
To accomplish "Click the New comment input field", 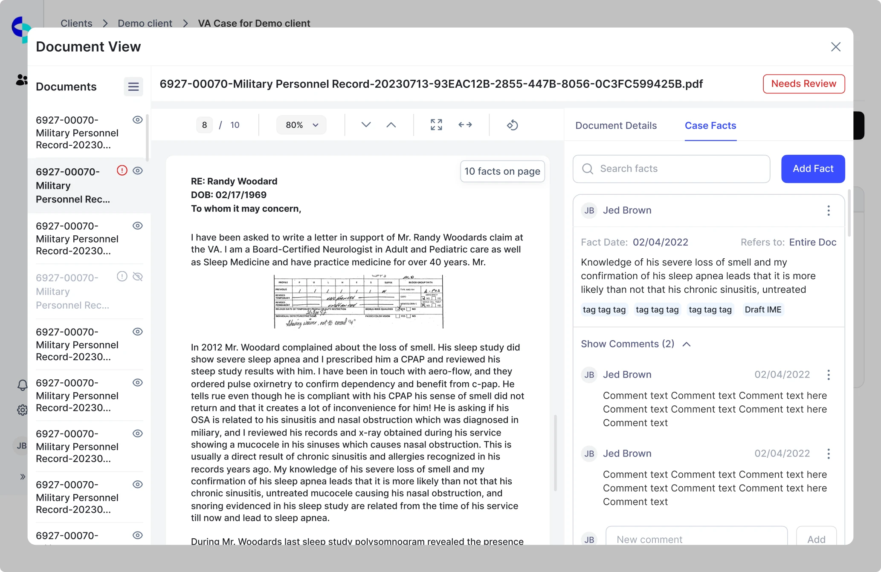I will tap(697, 539).
